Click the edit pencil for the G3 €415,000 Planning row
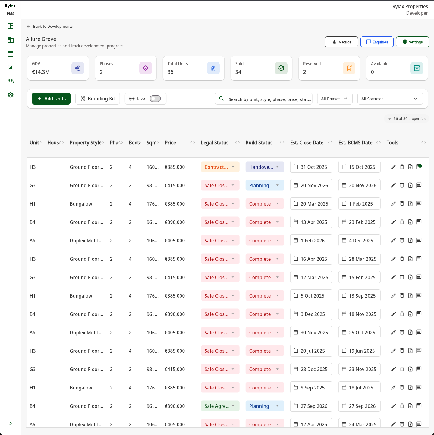Screen dimensions: 434x435 [393, 185]
